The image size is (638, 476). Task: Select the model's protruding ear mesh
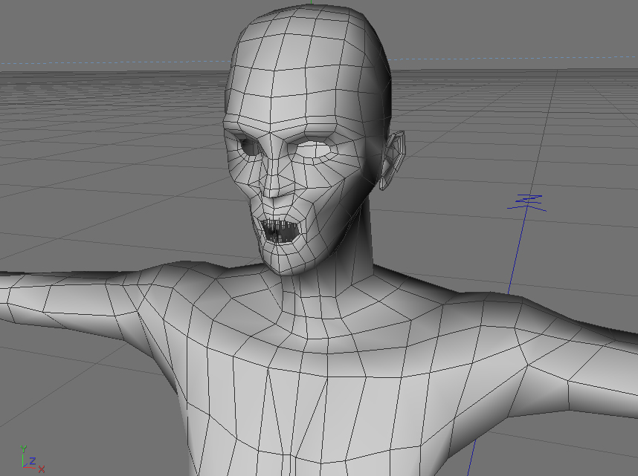tap(392, 160)
